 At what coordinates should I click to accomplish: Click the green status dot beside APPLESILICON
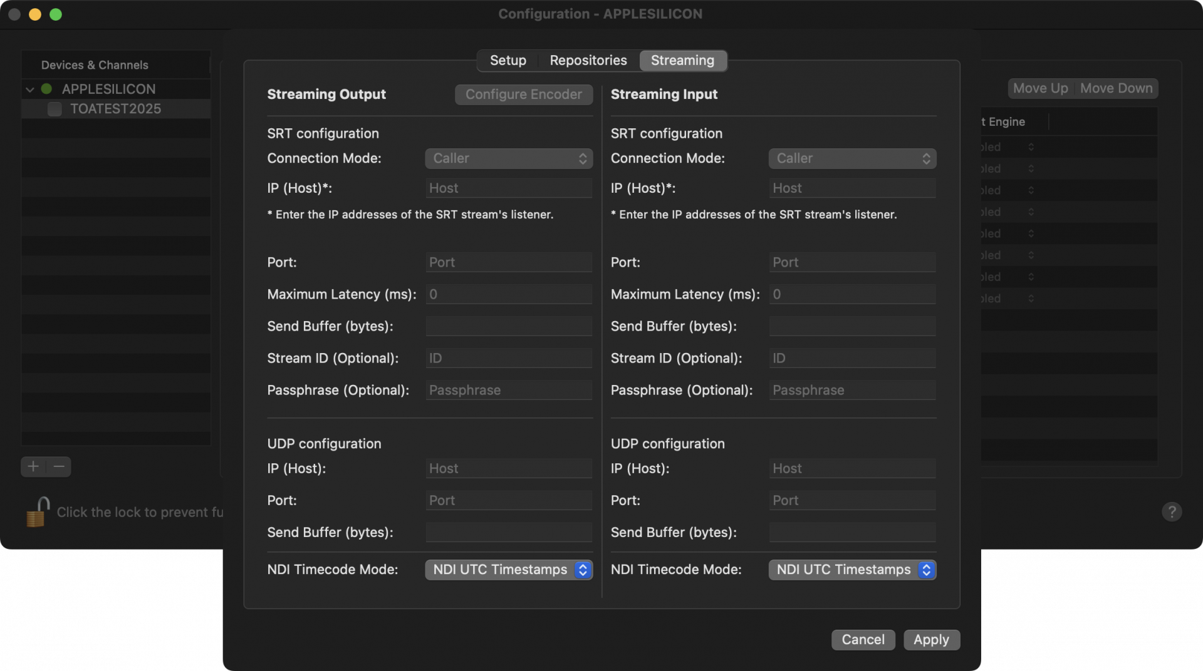click(x=46, y=89)
